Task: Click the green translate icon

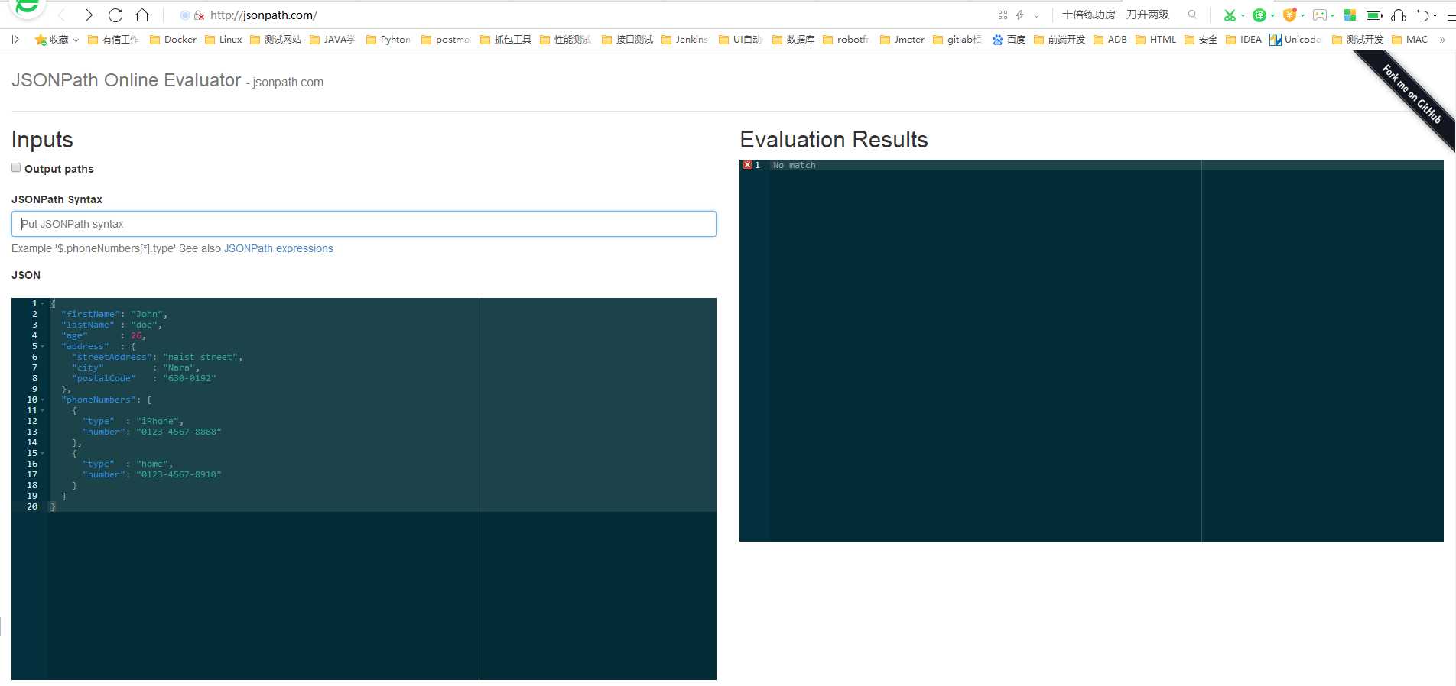Action: 1259,15
